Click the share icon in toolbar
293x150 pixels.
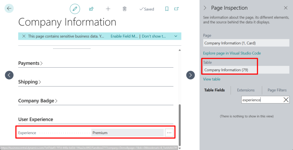[x=91, y=9]
